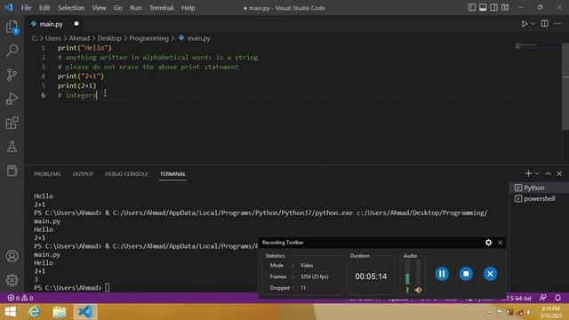The width and height of the screenshot is (569, 320).
Task: Click the Python 64-bit interpreter status item
Action: coord(517,299)
